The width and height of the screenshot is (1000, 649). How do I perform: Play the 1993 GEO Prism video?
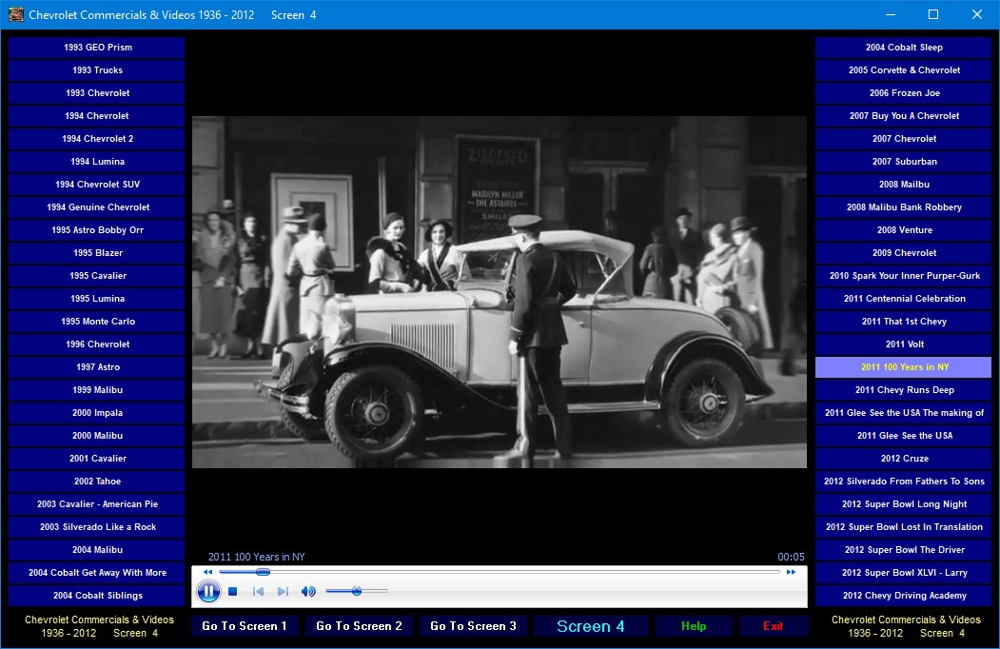[x=97, y=48]
